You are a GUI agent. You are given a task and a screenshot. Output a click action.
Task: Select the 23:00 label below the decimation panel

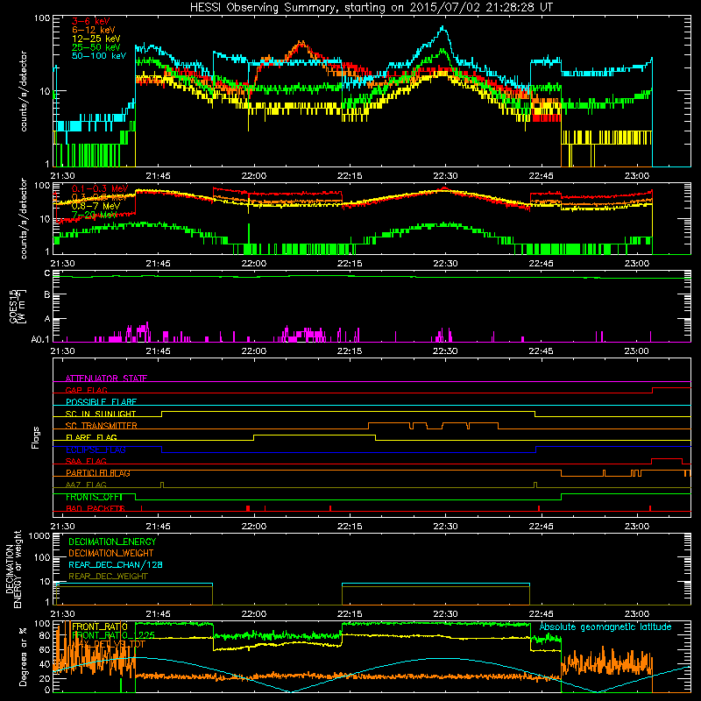pos(637,614)
